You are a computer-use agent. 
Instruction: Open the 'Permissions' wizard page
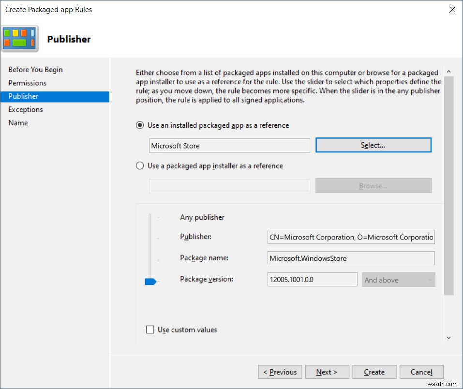click(27, 83)
